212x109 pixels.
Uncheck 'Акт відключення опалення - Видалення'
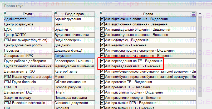[x=102, y=19]
